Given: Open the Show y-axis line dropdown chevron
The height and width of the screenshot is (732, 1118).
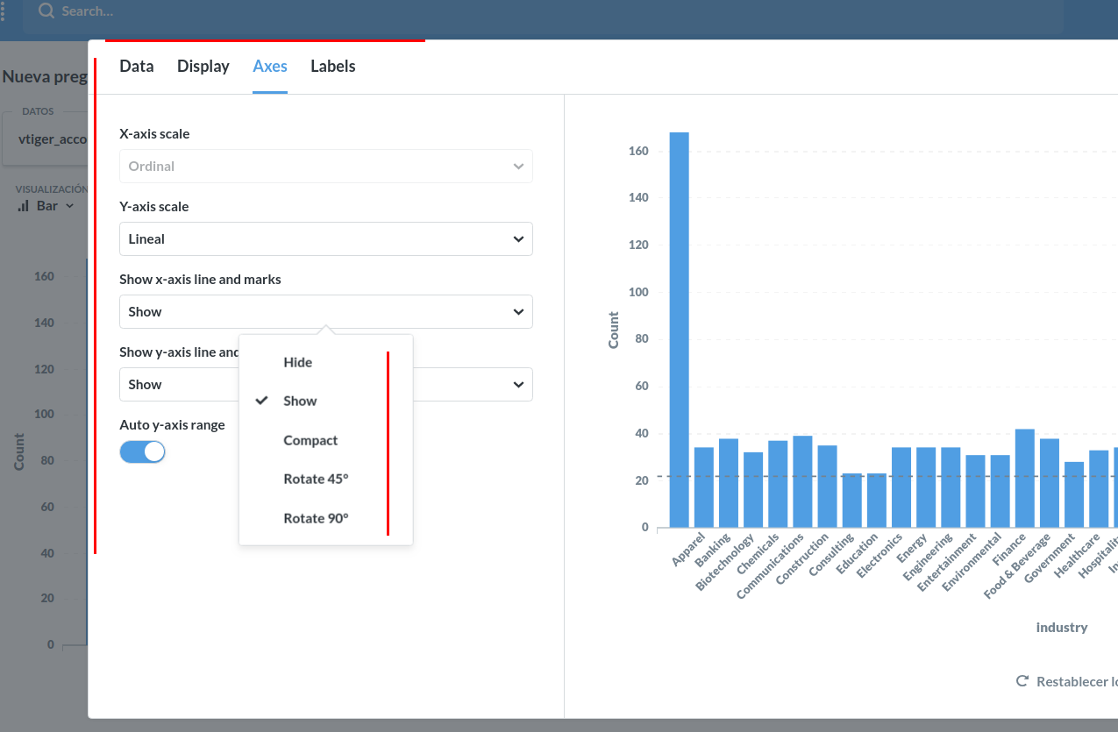Looking at the screenshot, I should click(518, 384).
